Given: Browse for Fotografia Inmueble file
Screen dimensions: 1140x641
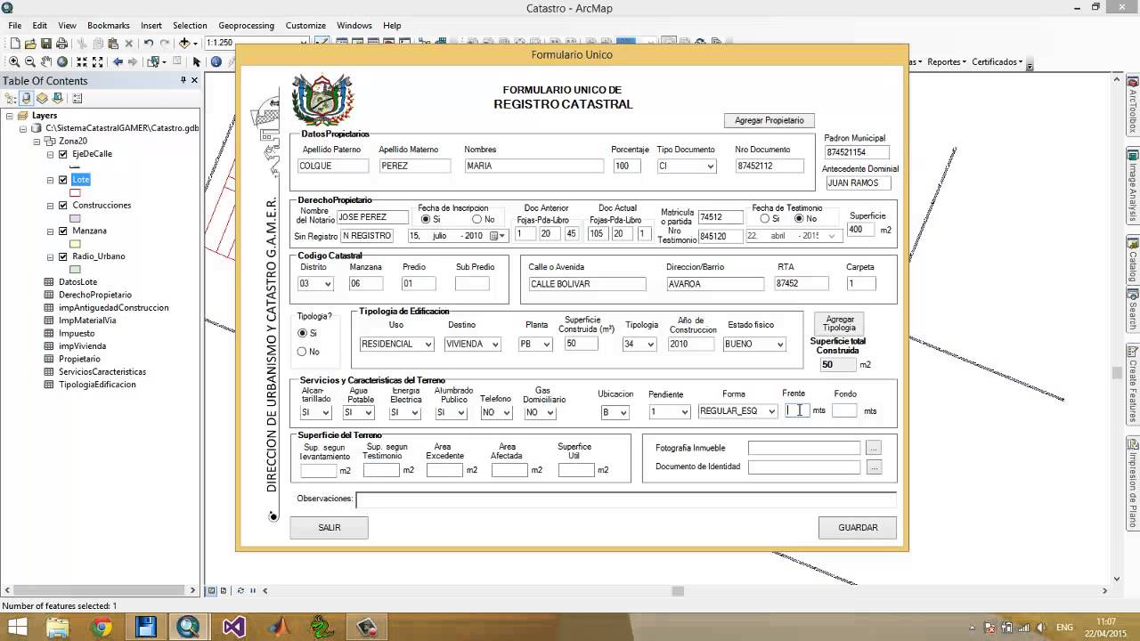Looking at the screenshot, I should (874, 449).
